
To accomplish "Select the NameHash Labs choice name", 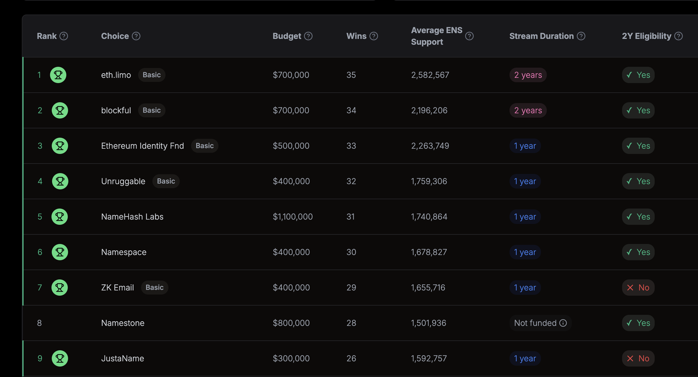I will pyautogui.click(x=132, y=217).
